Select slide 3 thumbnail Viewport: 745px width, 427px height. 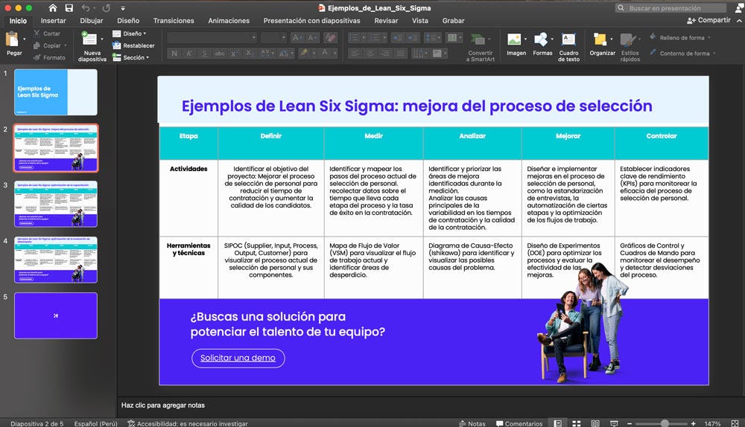56,204
